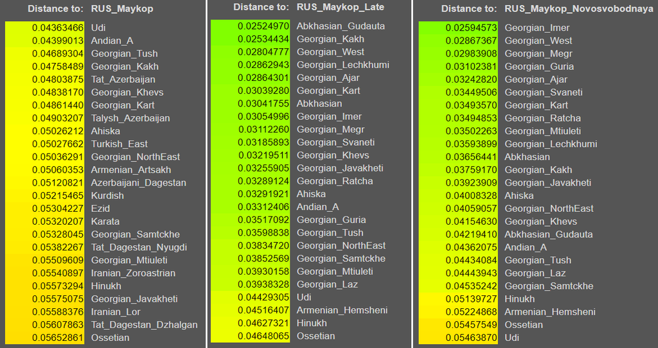658x348 pixels.
Task: Click distance value 0.03041755
Action: (x=263, y=103)
